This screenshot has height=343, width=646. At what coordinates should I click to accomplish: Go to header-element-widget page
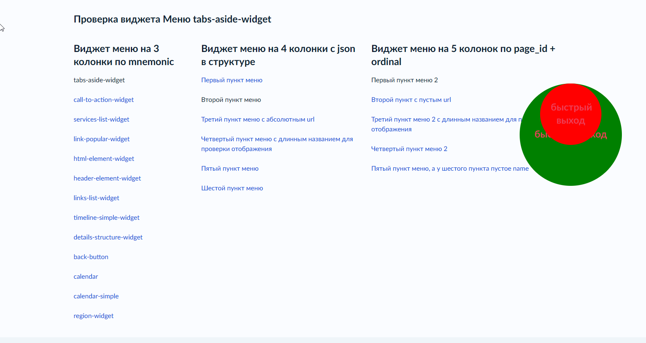[x=107, y=178]
